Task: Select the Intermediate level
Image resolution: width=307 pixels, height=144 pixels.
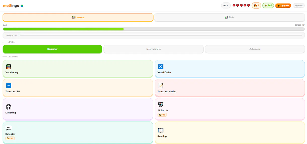Action: pyautogui.click(x=153, y=49)
